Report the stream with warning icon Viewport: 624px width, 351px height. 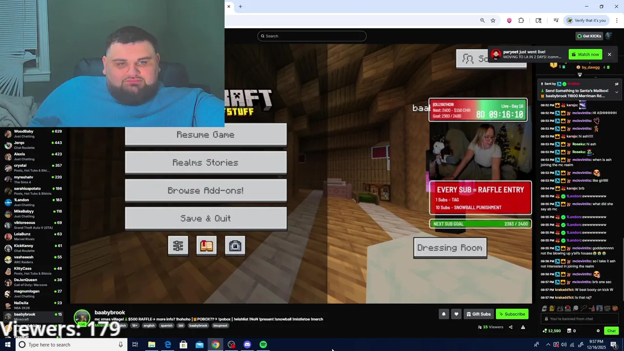pyautogui.click(x=523, y=327)
